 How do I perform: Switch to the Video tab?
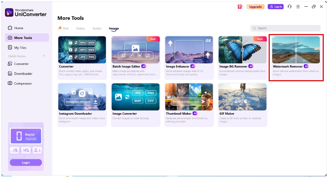click(x=80, y=28)
